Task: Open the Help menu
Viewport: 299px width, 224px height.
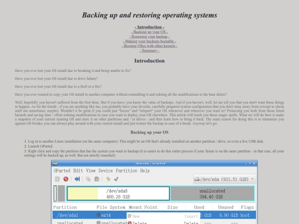Action: [145, 171]
